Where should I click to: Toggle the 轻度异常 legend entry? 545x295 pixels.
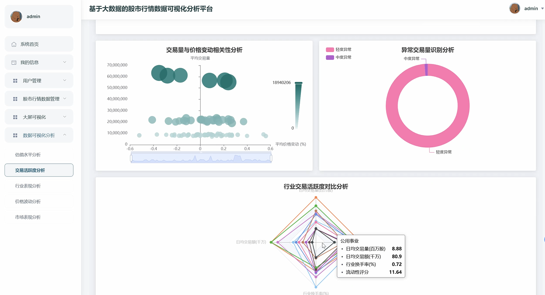[339, 50]
